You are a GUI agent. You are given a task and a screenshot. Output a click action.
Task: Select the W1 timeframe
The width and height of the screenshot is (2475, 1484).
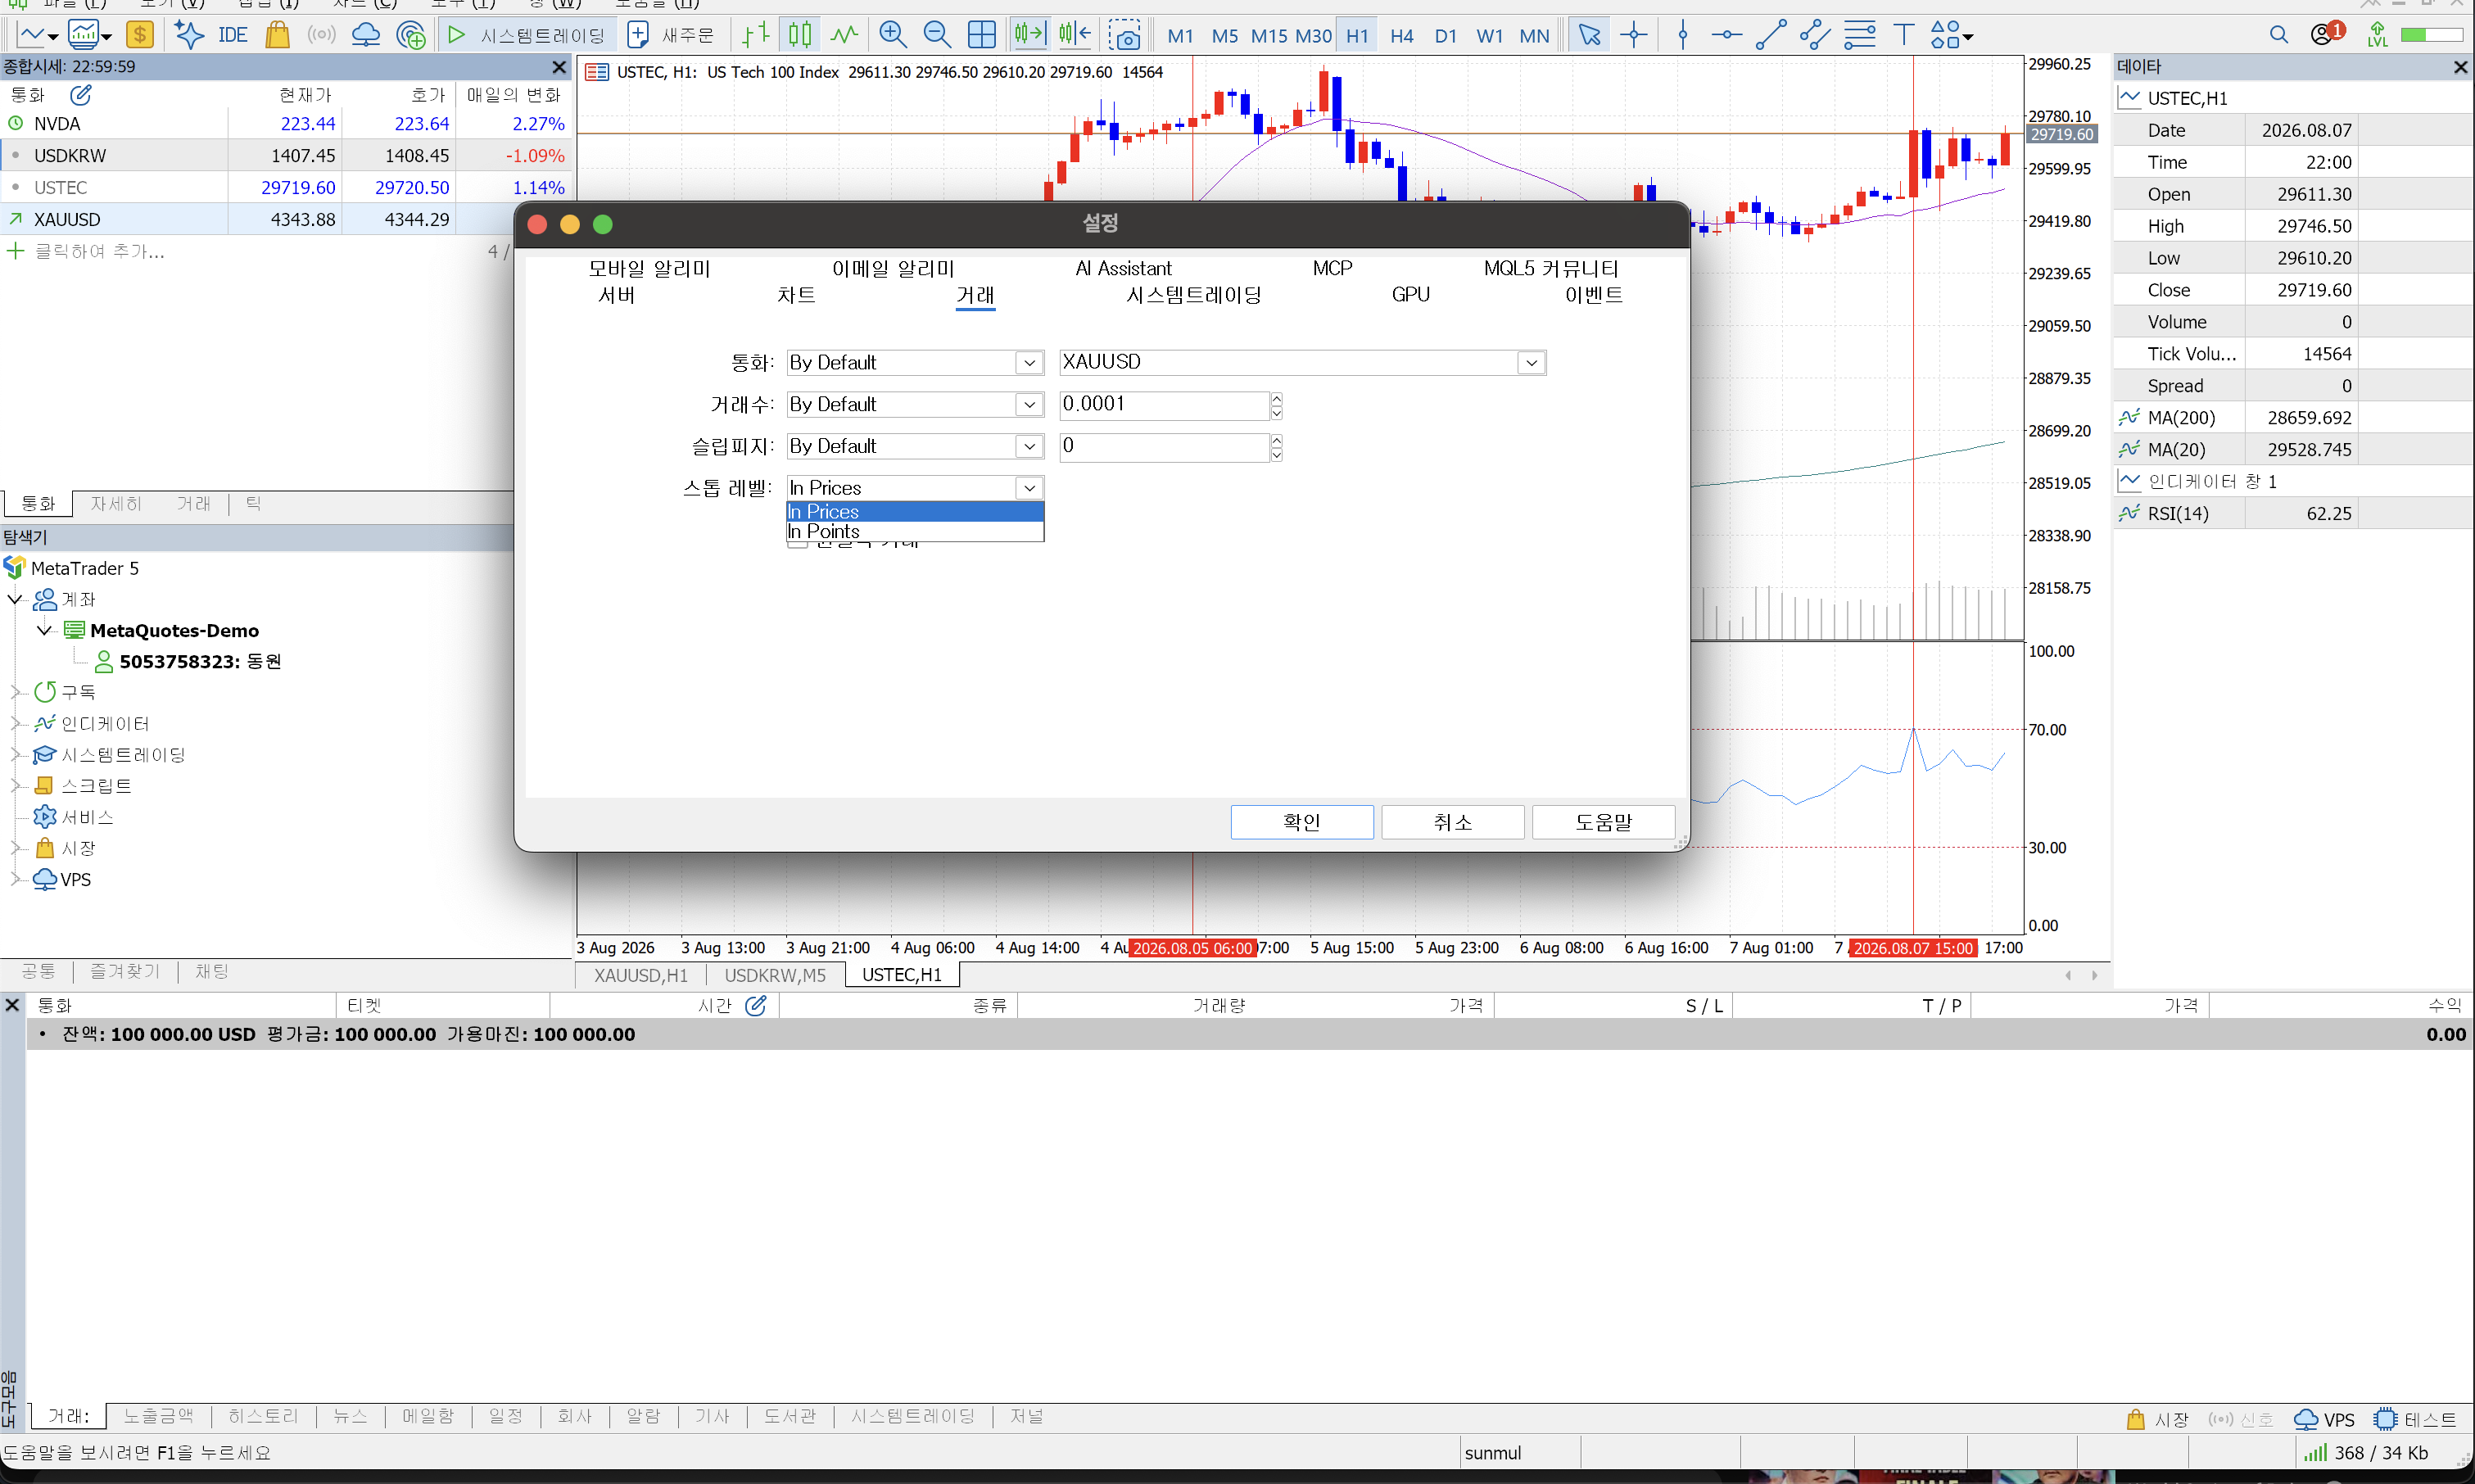(1489, 36)
